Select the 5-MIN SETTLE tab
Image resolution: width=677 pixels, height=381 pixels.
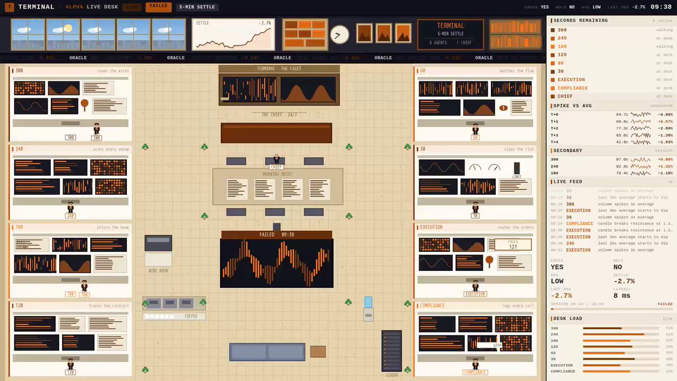(197, 7)
